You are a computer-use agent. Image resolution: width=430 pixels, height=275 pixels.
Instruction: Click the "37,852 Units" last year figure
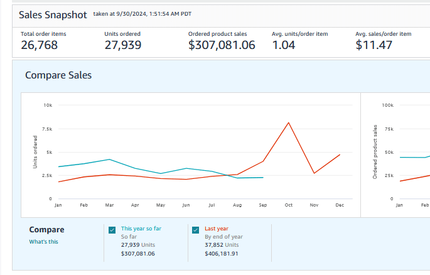coord(222,245)
